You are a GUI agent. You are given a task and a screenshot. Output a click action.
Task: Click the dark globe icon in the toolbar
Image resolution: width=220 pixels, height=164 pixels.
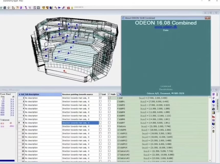[5, 8]
